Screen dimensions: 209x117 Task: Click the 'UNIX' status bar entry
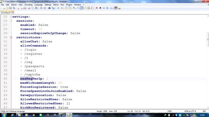click(169, 111)
